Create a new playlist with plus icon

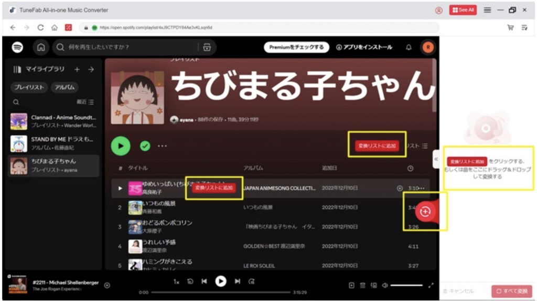(77, 69)
